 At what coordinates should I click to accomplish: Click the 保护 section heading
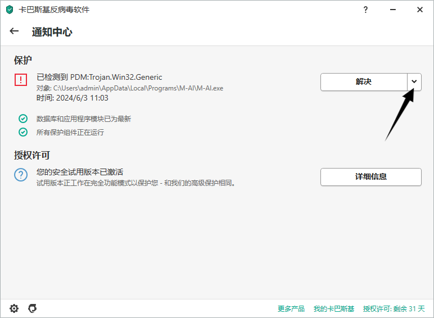coord(23,60)
